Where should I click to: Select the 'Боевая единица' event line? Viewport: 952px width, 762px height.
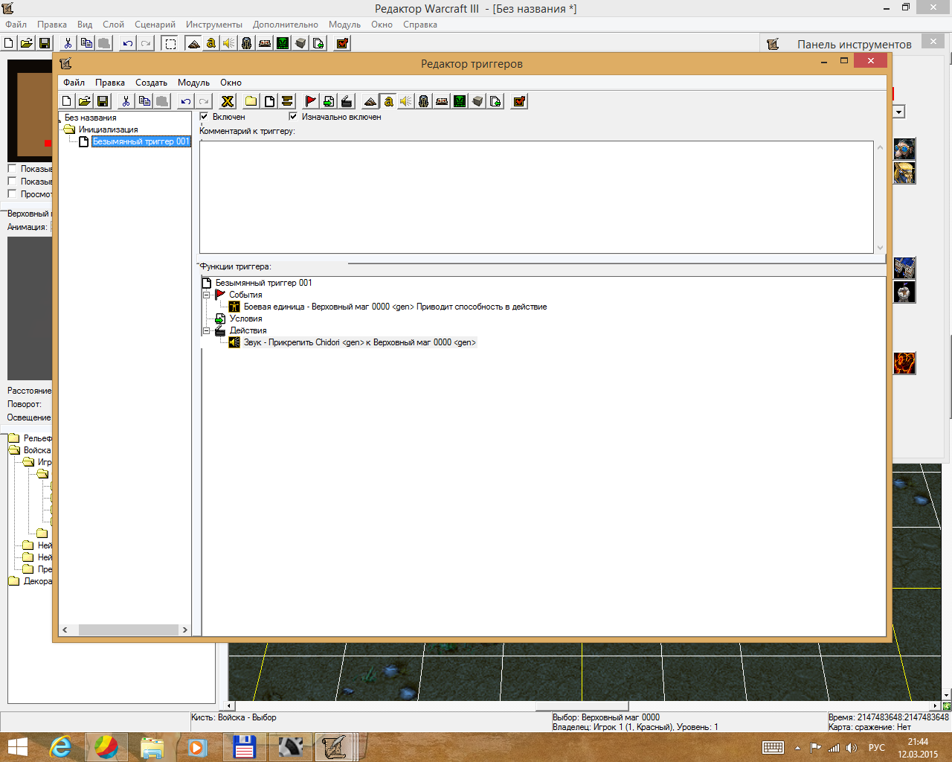click(395, 307)
